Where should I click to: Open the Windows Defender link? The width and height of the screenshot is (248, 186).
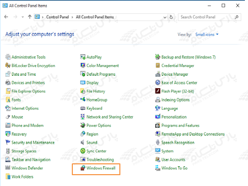pos(27,168)
